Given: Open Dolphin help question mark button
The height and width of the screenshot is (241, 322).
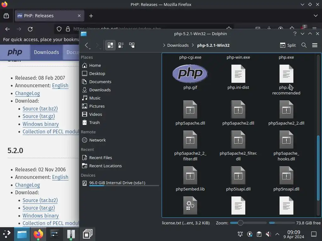Looking at the screenshot, I should (295, 34).
